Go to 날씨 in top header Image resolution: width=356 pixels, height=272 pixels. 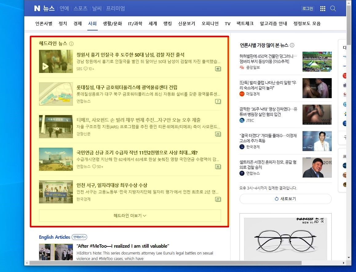click(x=97, y=8)
